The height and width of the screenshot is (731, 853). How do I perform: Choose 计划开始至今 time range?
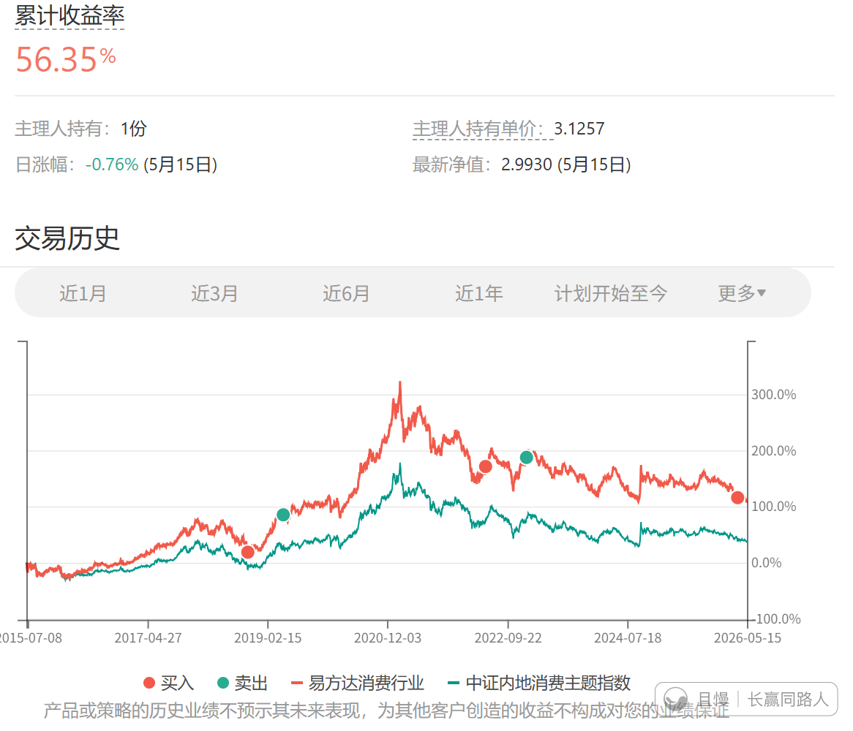click(610, 293)
